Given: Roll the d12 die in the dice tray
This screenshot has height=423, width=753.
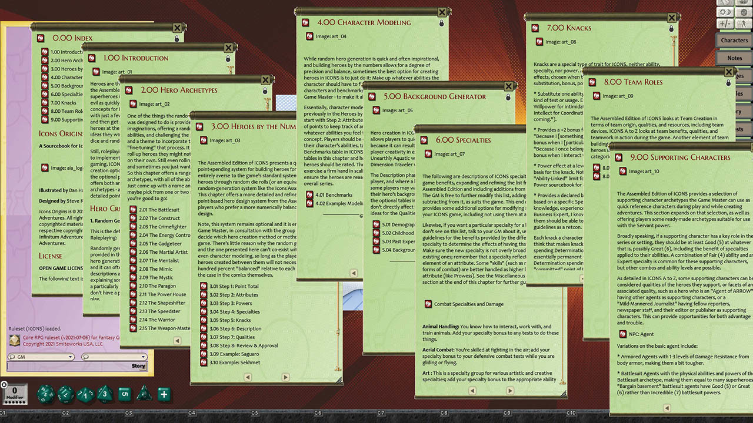Looking at the screenshot, I should (65, 394).
